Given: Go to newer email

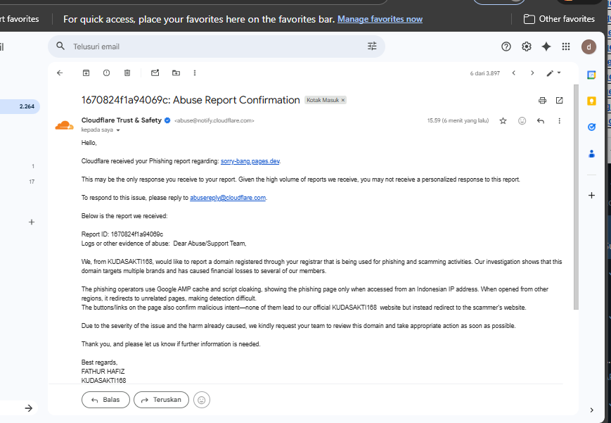Looking at the screenshot, I should pyautogui.click(x=513, y=73).
